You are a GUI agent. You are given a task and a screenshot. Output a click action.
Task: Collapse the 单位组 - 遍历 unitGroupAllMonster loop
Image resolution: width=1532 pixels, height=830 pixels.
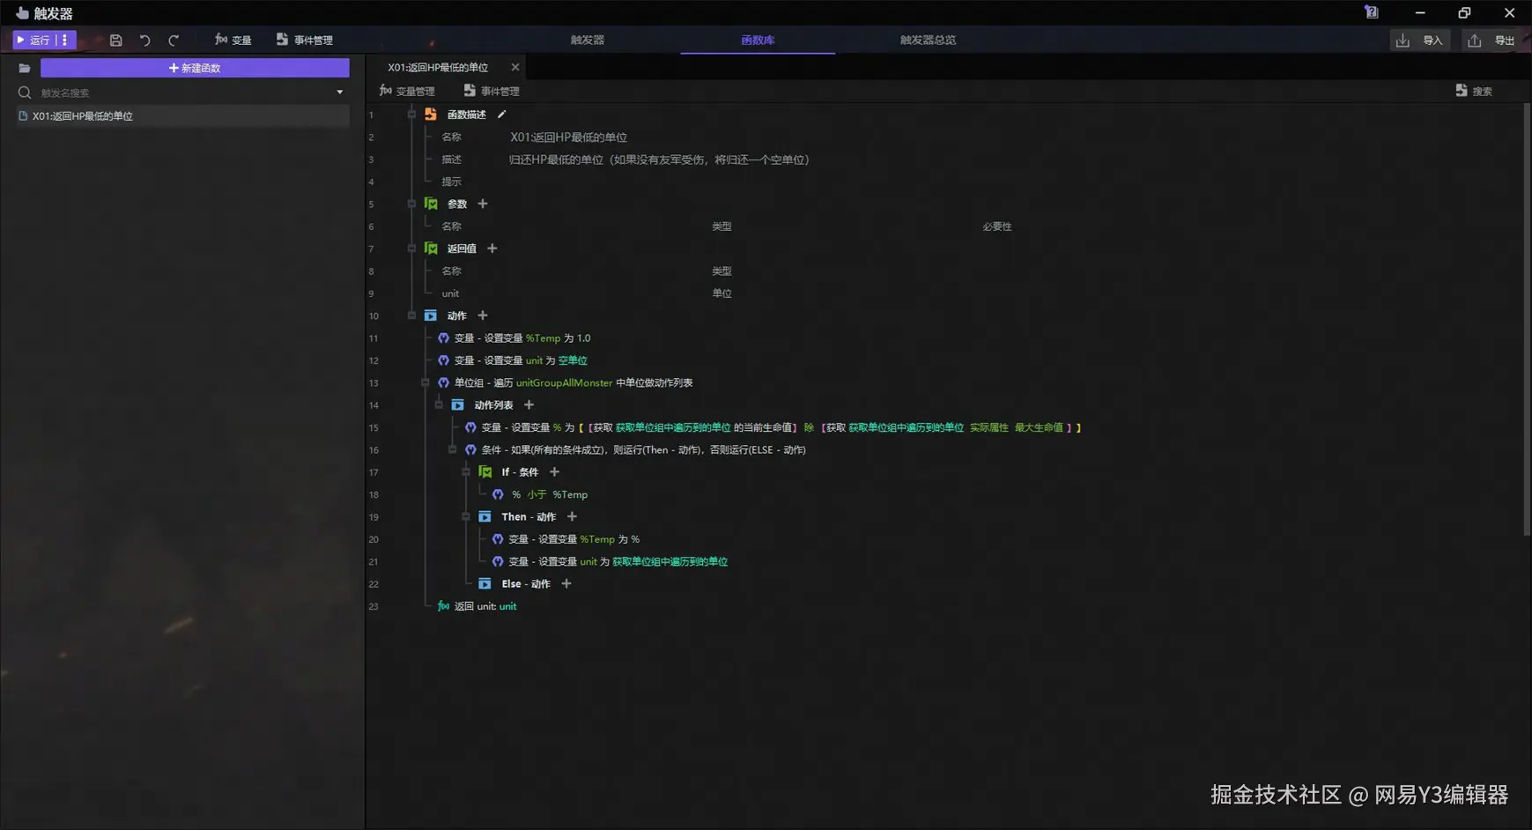[426, 382]
